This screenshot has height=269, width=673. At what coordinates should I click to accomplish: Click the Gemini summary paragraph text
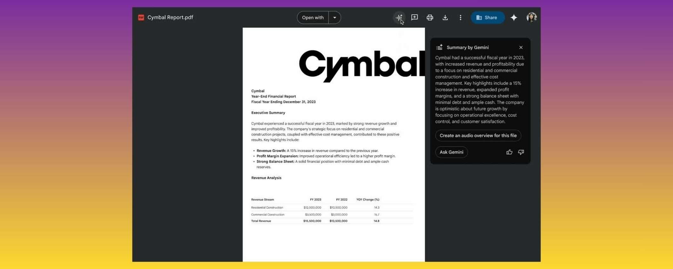(480, 89)
